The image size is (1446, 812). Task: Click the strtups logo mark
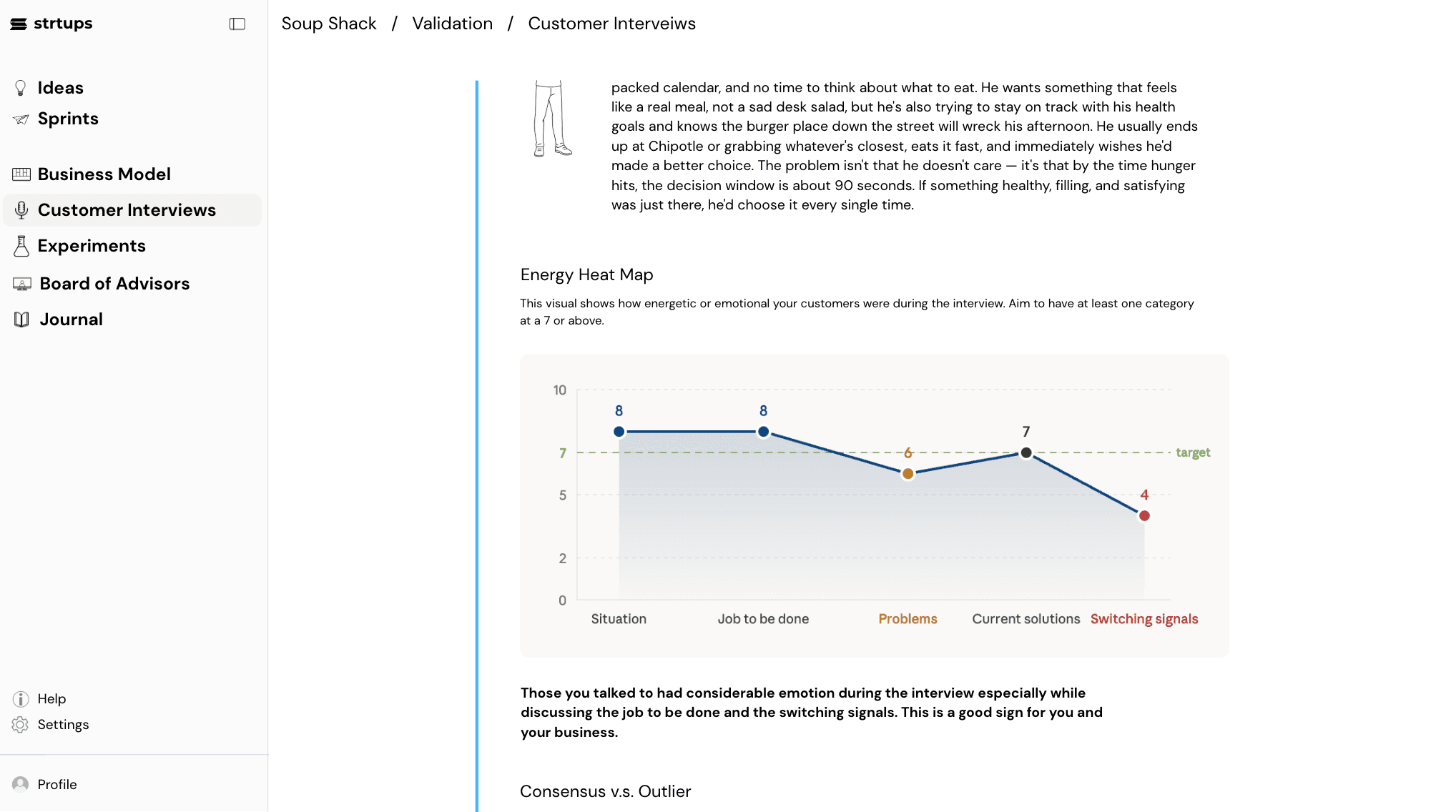18,23
